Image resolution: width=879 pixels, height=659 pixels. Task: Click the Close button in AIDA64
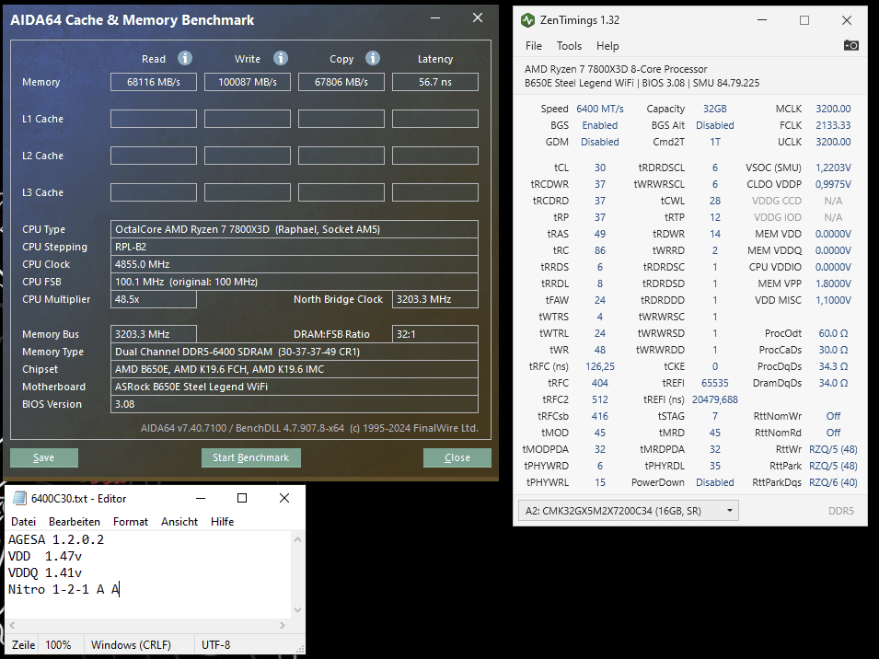click(x=457, y=457)
